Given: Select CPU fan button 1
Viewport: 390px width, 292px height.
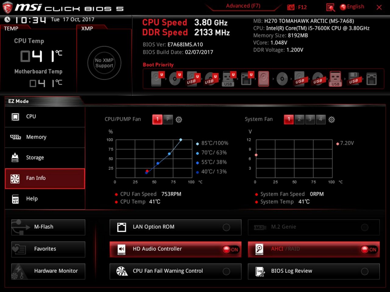Looking at the screenshot, I should [x=157, y=120].
